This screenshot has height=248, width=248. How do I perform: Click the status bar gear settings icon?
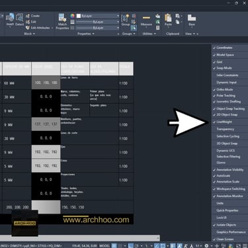tap(206, 245)
